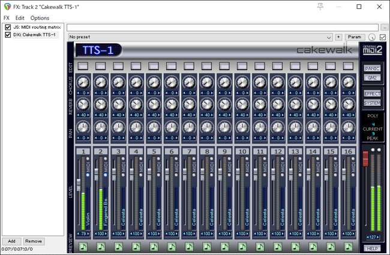Image resolution: width=390 pixels, height=255 pixels.
Task: Disable the DXi: Cakewalk TTS-1 checkbox
Action: pyautogui.click(x=8, y=35)
